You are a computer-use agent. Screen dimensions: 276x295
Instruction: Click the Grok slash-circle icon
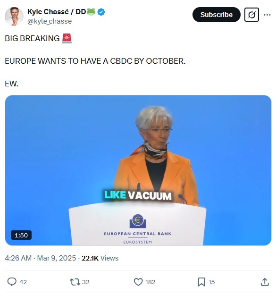click(251, 15)
